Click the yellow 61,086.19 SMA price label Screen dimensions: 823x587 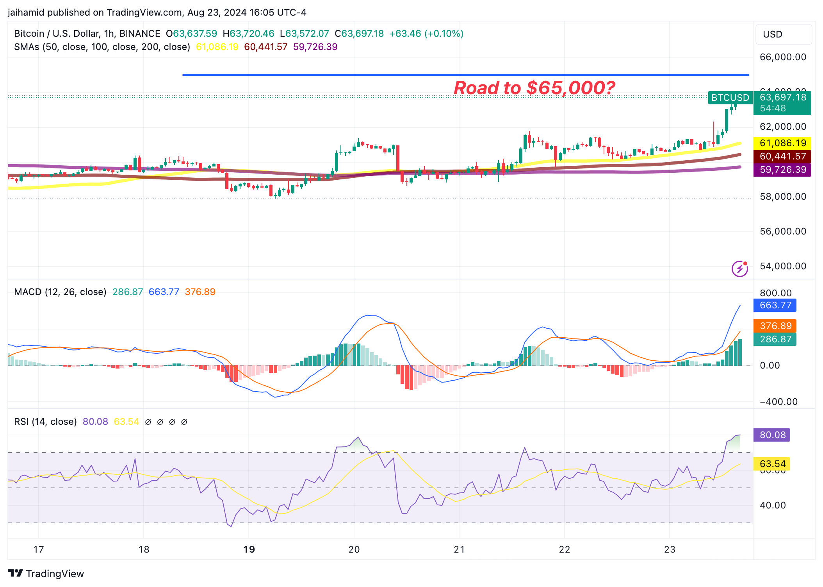[x=782, y=143]
